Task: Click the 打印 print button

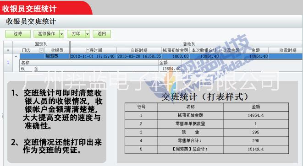Action: (x=76, y=34)
